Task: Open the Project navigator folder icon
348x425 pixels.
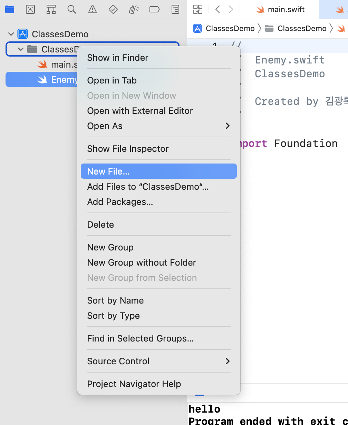Action: click(x=10, y=9)
